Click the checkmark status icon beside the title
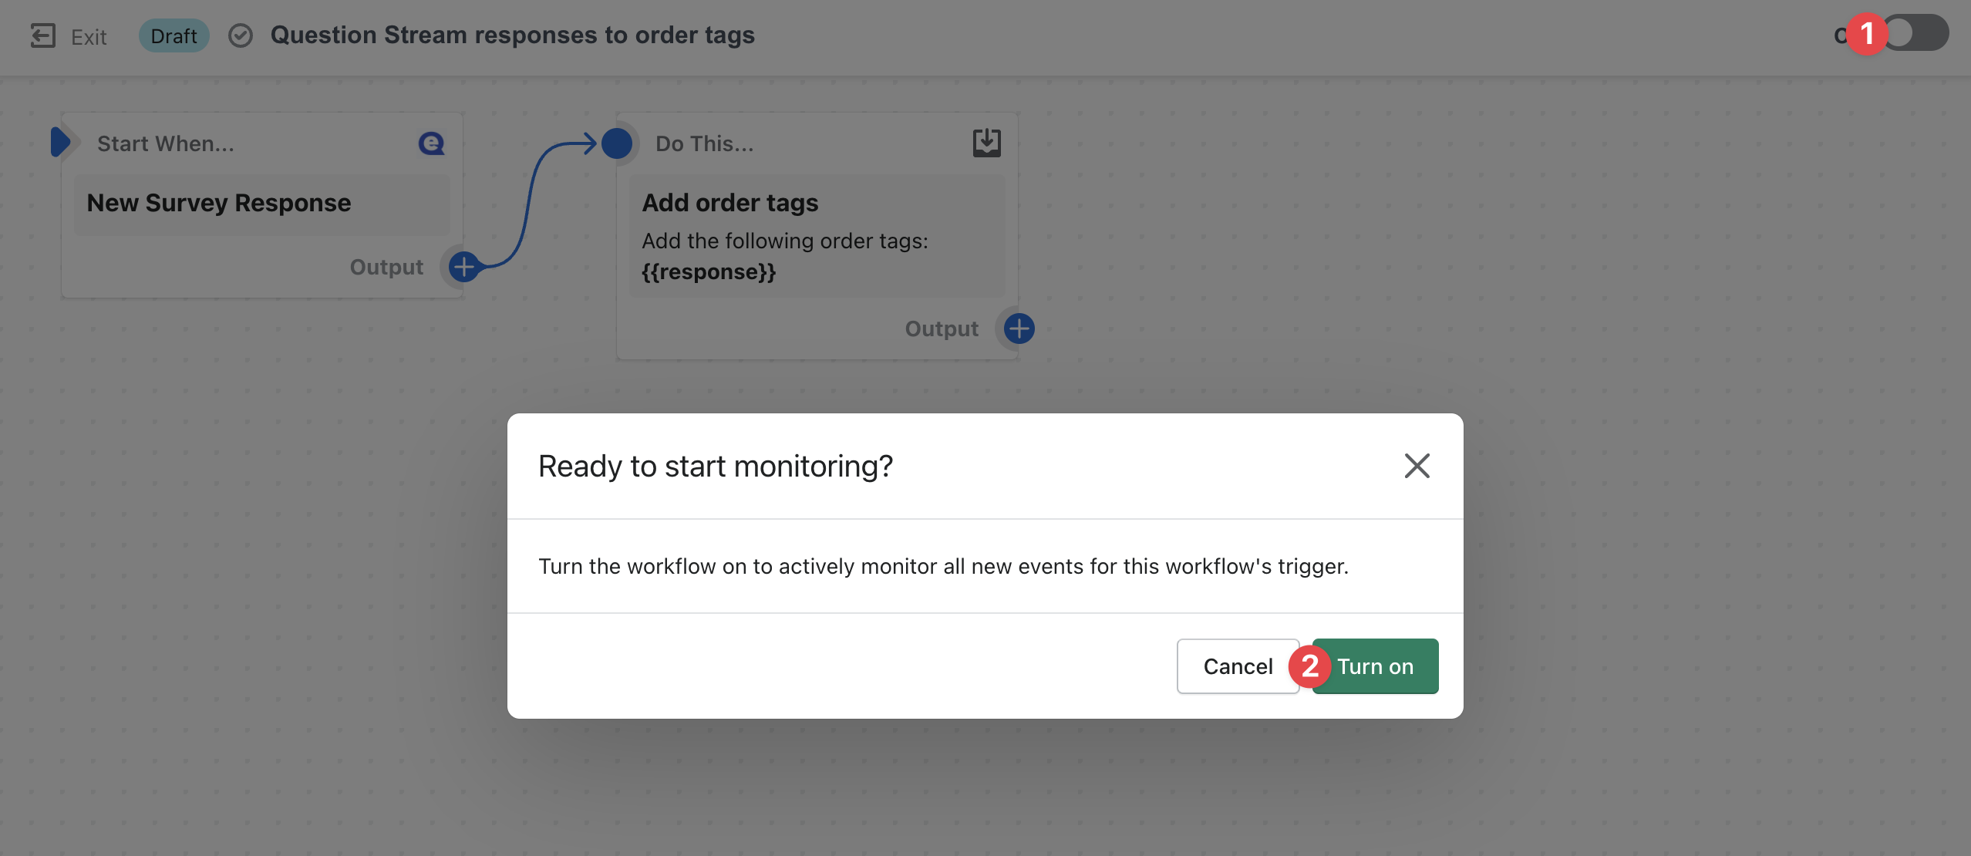The height and width of the screenshot is (856, 1971). (x=241, y=35)
